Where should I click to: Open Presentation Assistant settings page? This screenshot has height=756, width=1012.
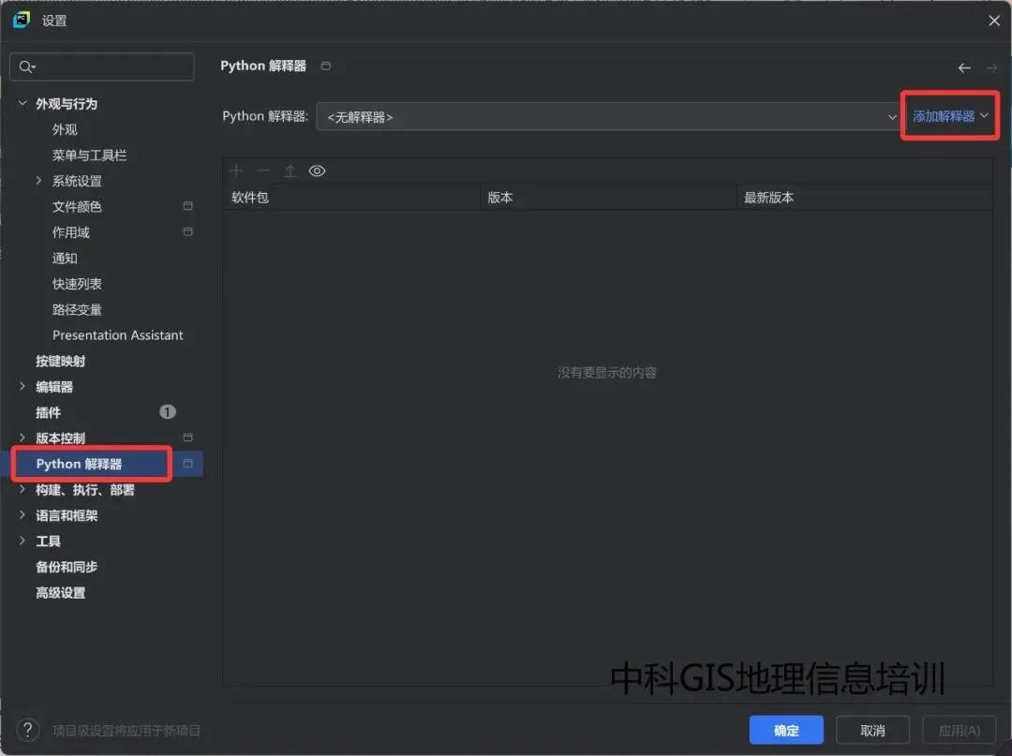(117, 335)
